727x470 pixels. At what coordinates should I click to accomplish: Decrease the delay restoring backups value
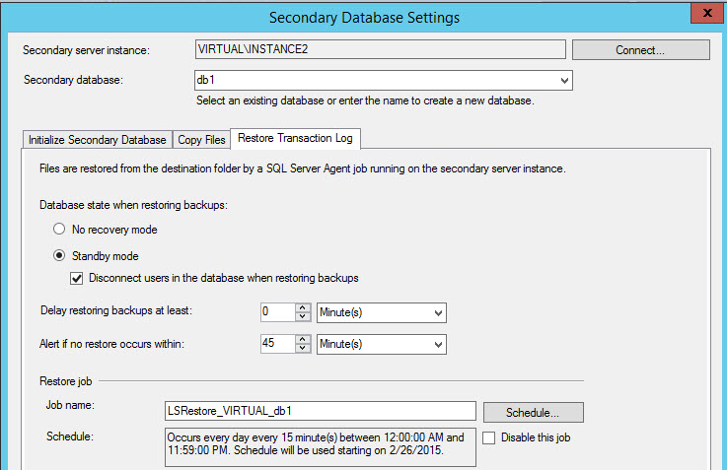tap(304, 317)
